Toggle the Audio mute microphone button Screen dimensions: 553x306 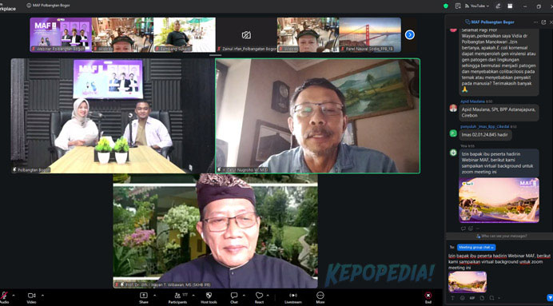point(4,296)
